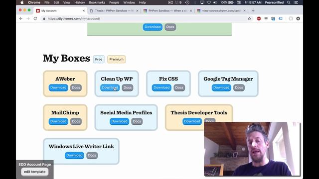
Task: Open Docs for Windows Live Writer Link
Action: point(92,155)
